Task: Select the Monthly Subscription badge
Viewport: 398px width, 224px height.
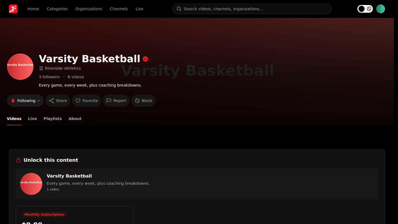Action: pyautogui.click(x=44, y=215)
